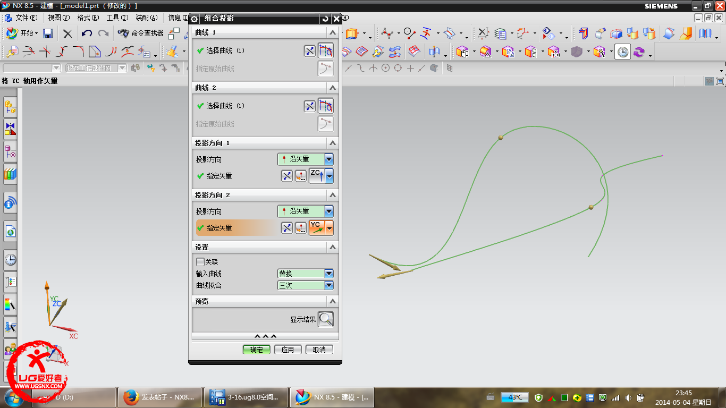Open the History clock sidebar tab
Viewport: 726px width, 408px height.
coord(10,260)
